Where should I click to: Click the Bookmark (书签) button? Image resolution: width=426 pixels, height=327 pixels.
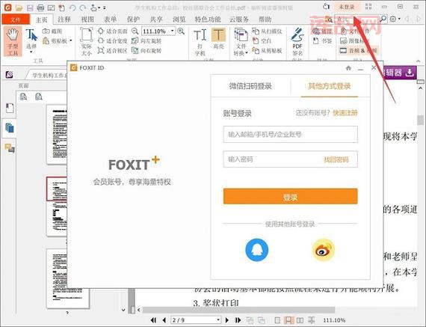click(322, 41)
